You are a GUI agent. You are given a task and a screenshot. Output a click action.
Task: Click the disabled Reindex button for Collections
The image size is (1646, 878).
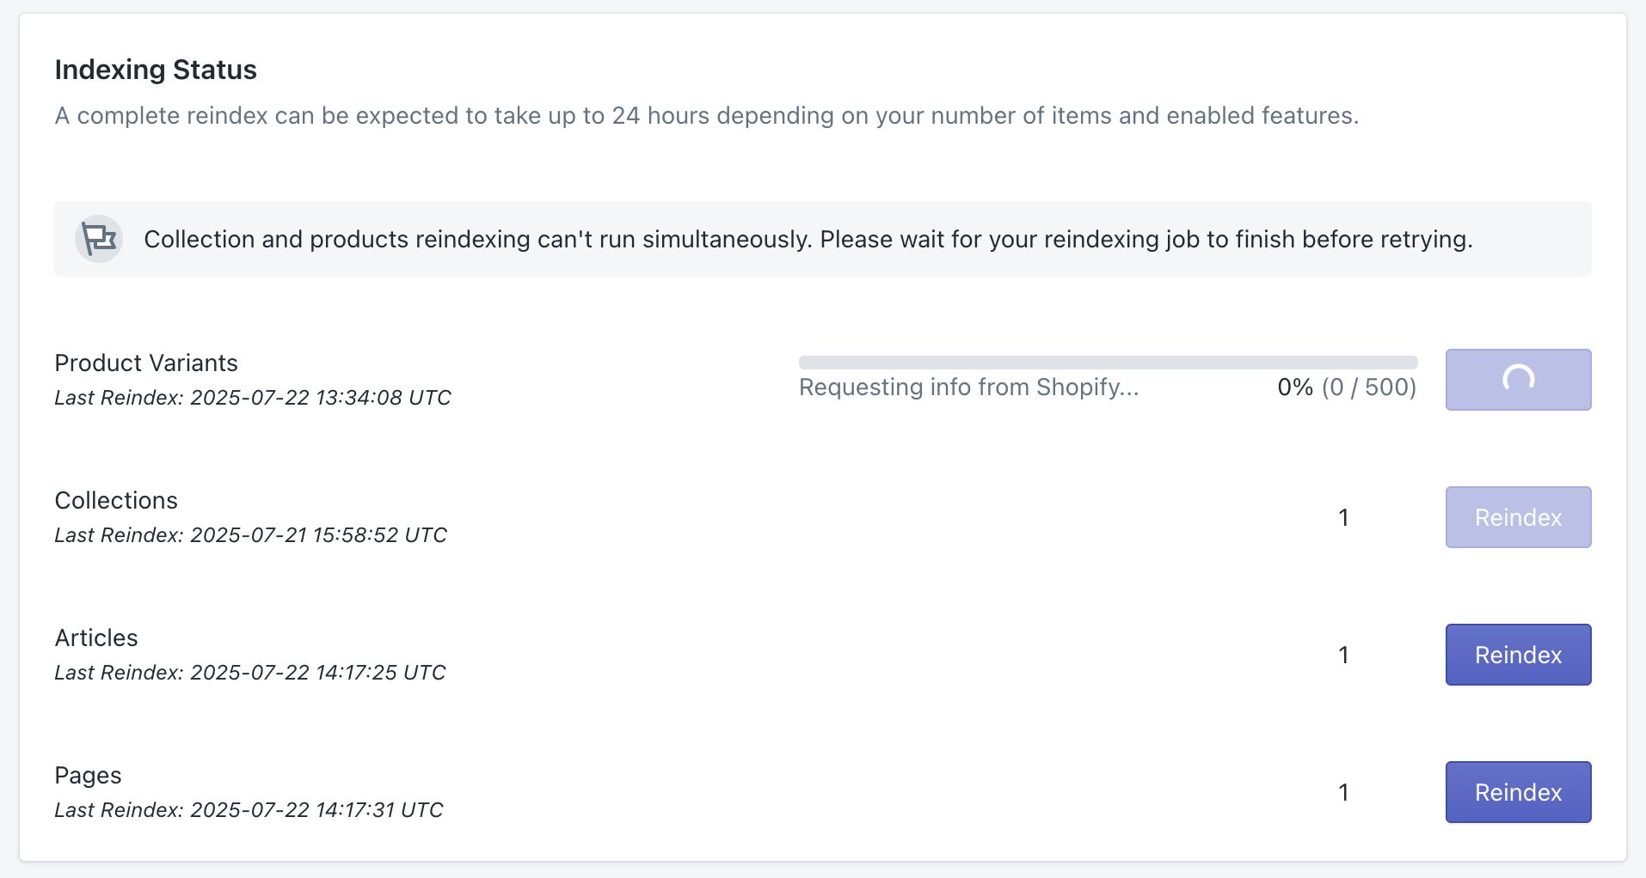point(1517,516)
